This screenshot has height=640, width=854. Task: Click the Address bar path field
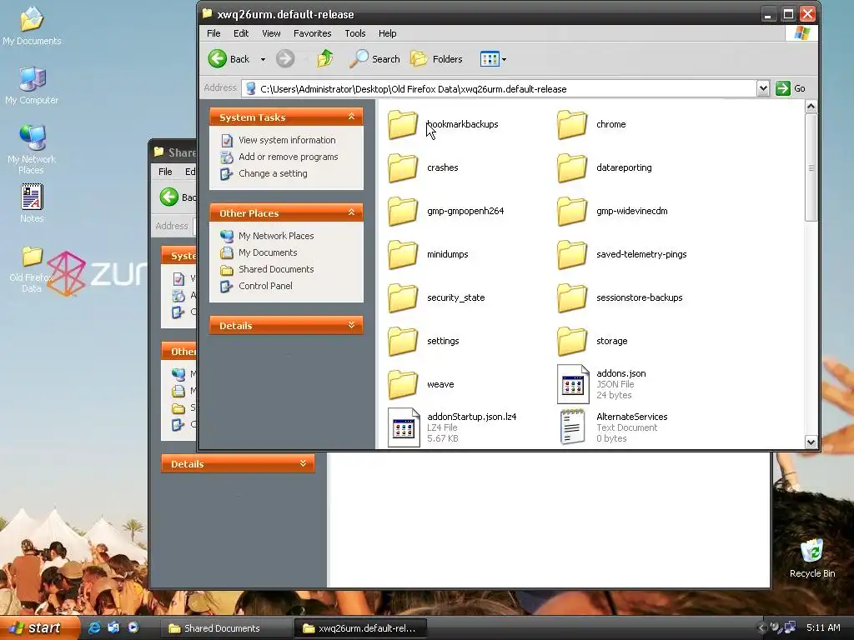pos(499,88)
